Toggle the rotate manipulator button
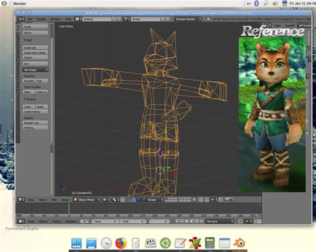Screen dimensions: 316x252 click(139, 199)
